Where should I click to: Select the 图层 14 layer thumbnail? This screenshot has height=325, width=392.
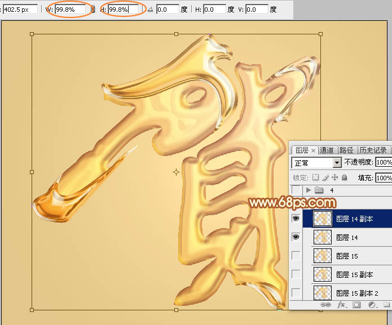323,237
